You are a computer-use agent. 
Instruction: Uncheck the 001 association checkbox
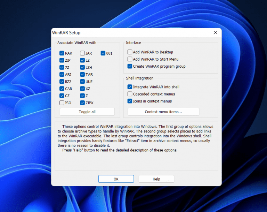[103, 53]
